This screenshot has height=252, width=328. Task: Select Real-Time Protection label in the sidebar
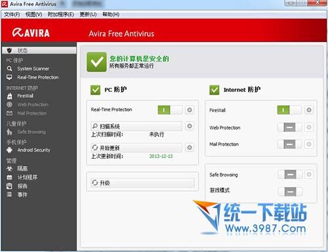tap(38, 77)
